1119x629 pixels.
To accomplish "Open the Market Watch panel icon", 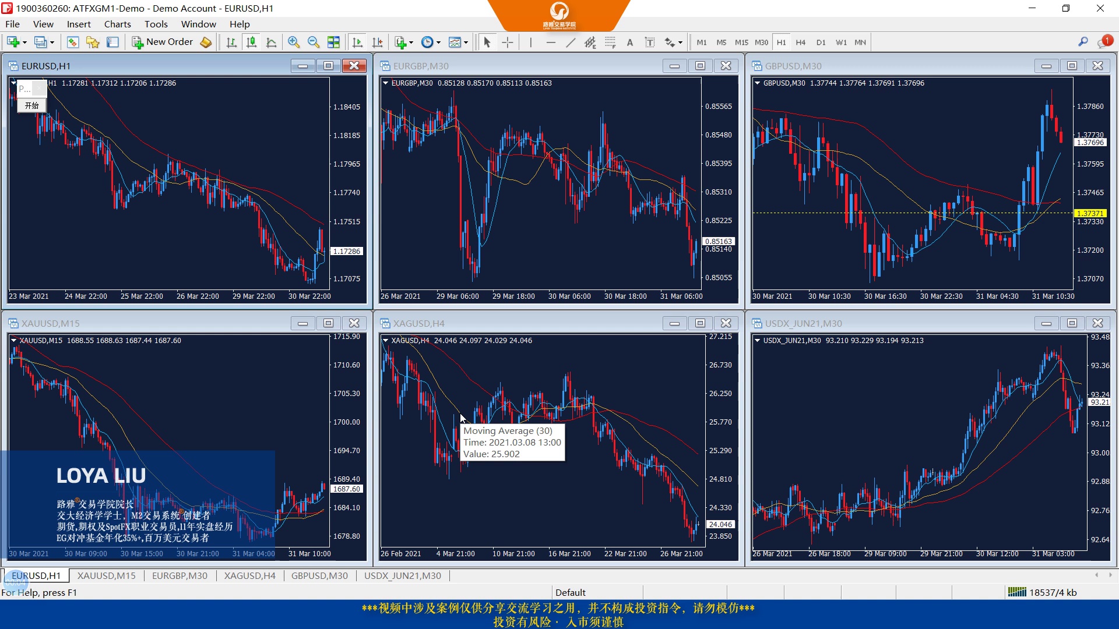I will point(73,42).
